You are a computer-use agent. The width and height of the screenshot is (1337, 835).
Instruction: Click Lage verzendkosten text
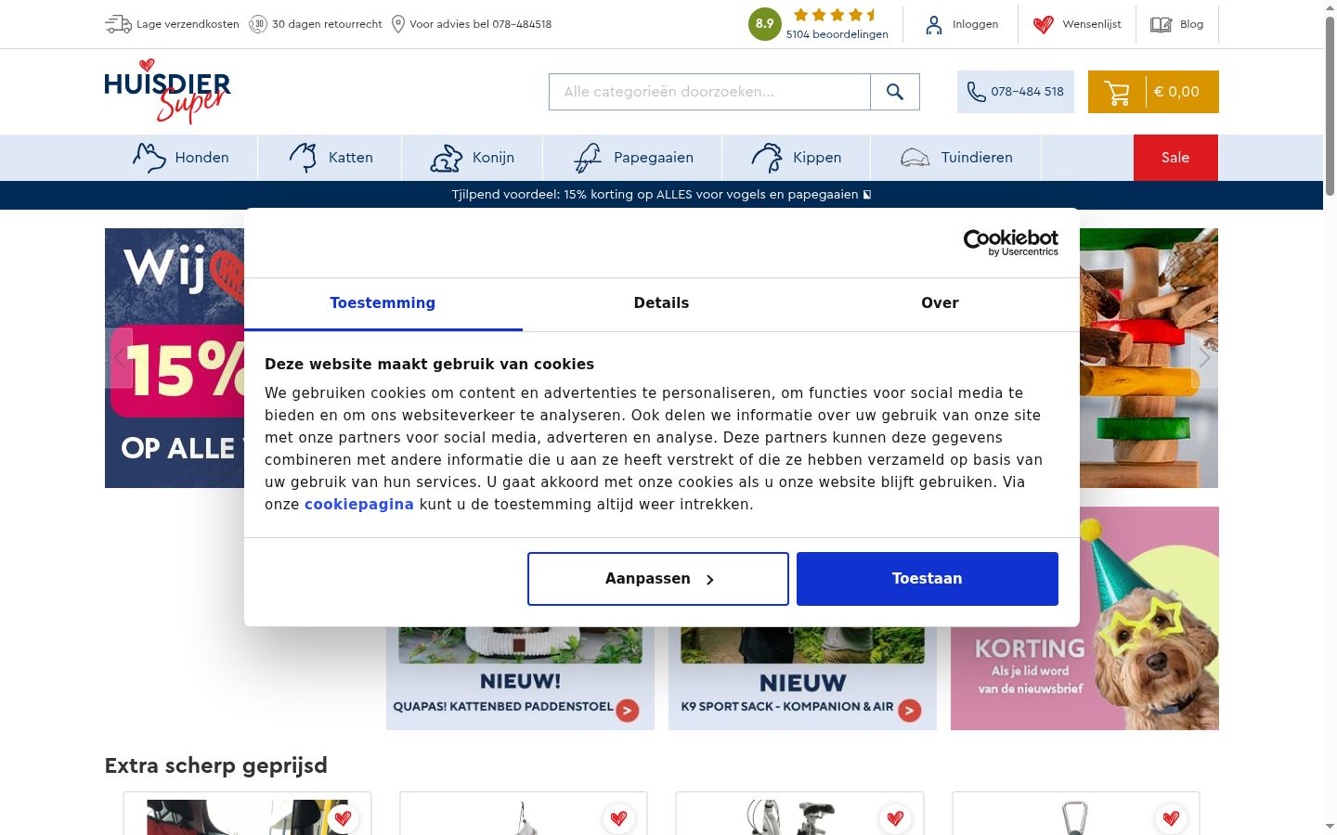coord(188,24)
